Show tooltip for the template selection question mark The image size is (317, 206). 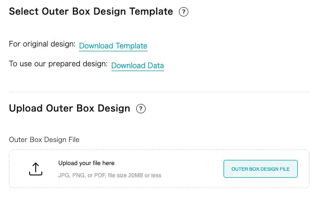pyautogui.click(x=184, y=12)
